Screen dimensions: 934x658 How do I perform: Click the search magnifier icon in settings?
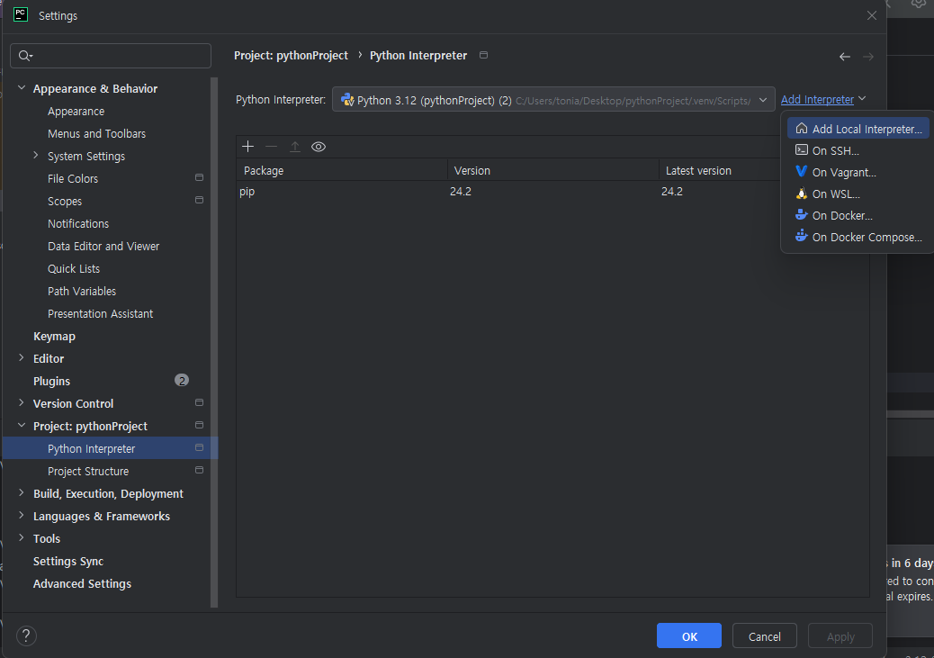(25, 56)
